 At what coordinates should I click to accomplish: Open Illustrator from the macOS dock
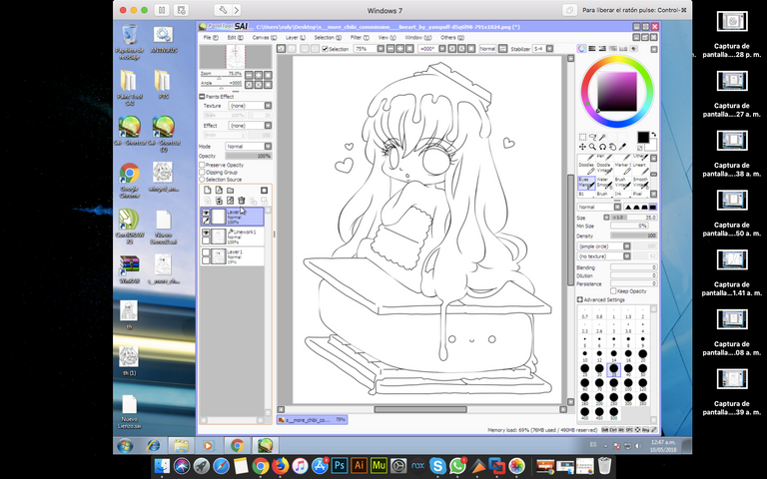360,466
